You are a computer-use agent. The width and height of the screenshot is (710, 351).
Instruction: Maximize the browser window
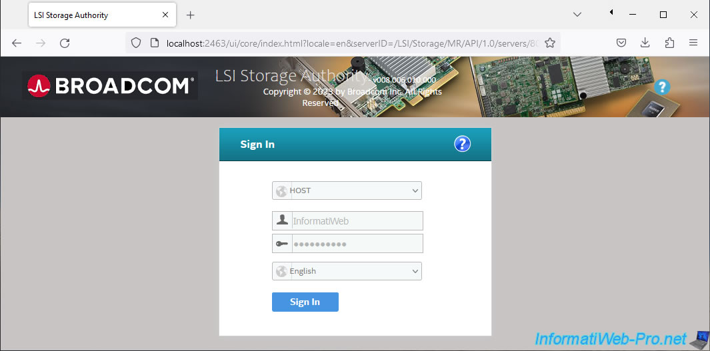[663, 15]
